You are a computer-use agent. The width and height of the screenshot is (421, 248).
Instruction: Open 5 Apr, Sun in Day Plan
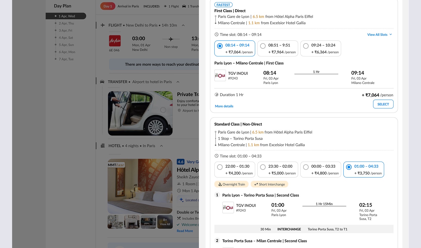(66, 45)
